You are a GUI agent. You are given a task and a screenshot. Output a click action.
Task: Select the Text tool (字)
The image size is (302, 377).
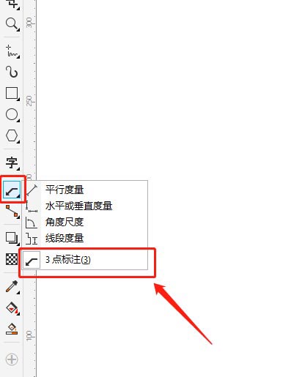(x=12, y=163)
